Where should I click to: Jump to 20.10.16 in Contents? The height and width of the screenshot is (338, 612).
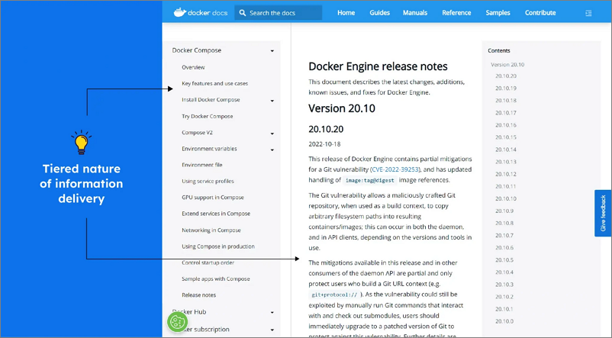point(506,125)
